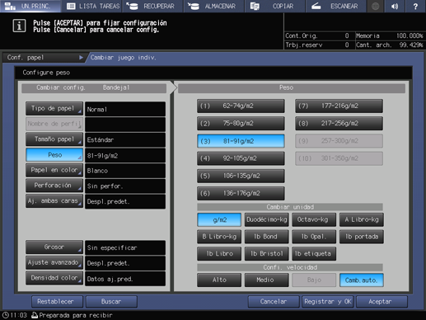
Task: Open Tipo de papel setting
Action: point(54,109)
